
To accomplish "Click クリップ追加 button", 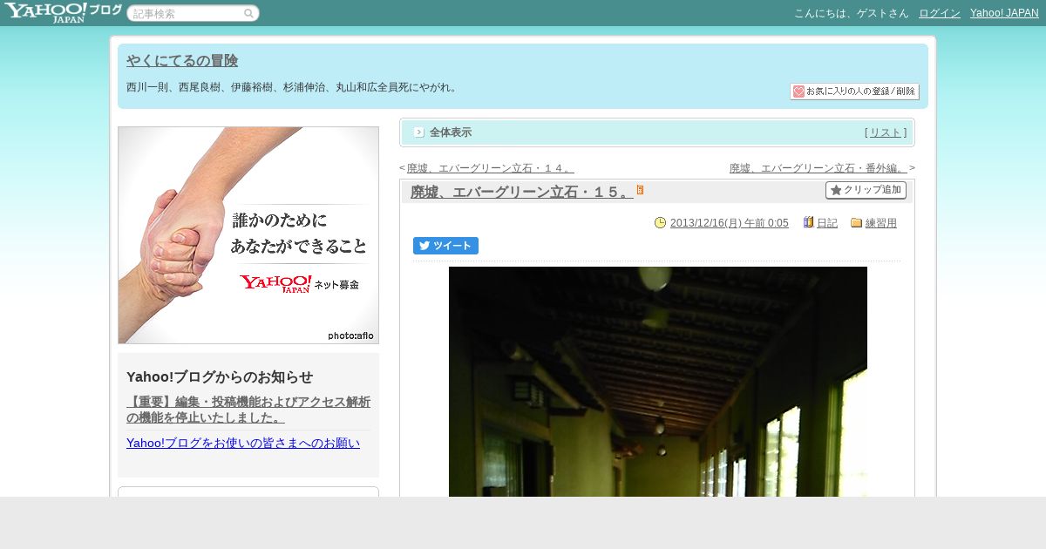I will pos(866,190).
